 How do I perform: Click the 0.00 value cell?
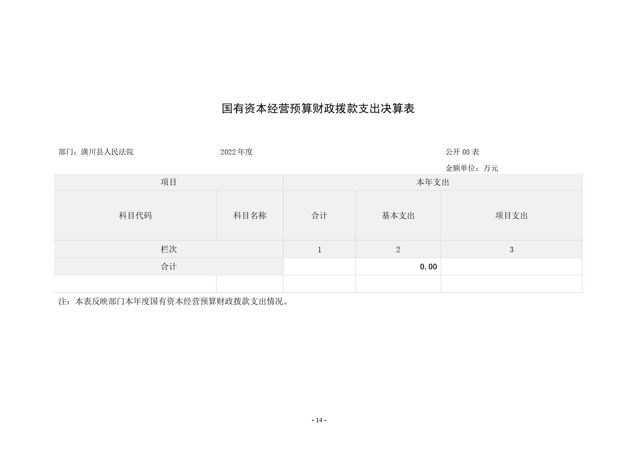point(398,267)
